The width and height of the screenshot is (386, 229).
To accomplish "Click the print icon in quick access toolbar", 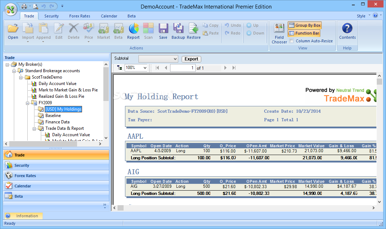I will (24, 6).
